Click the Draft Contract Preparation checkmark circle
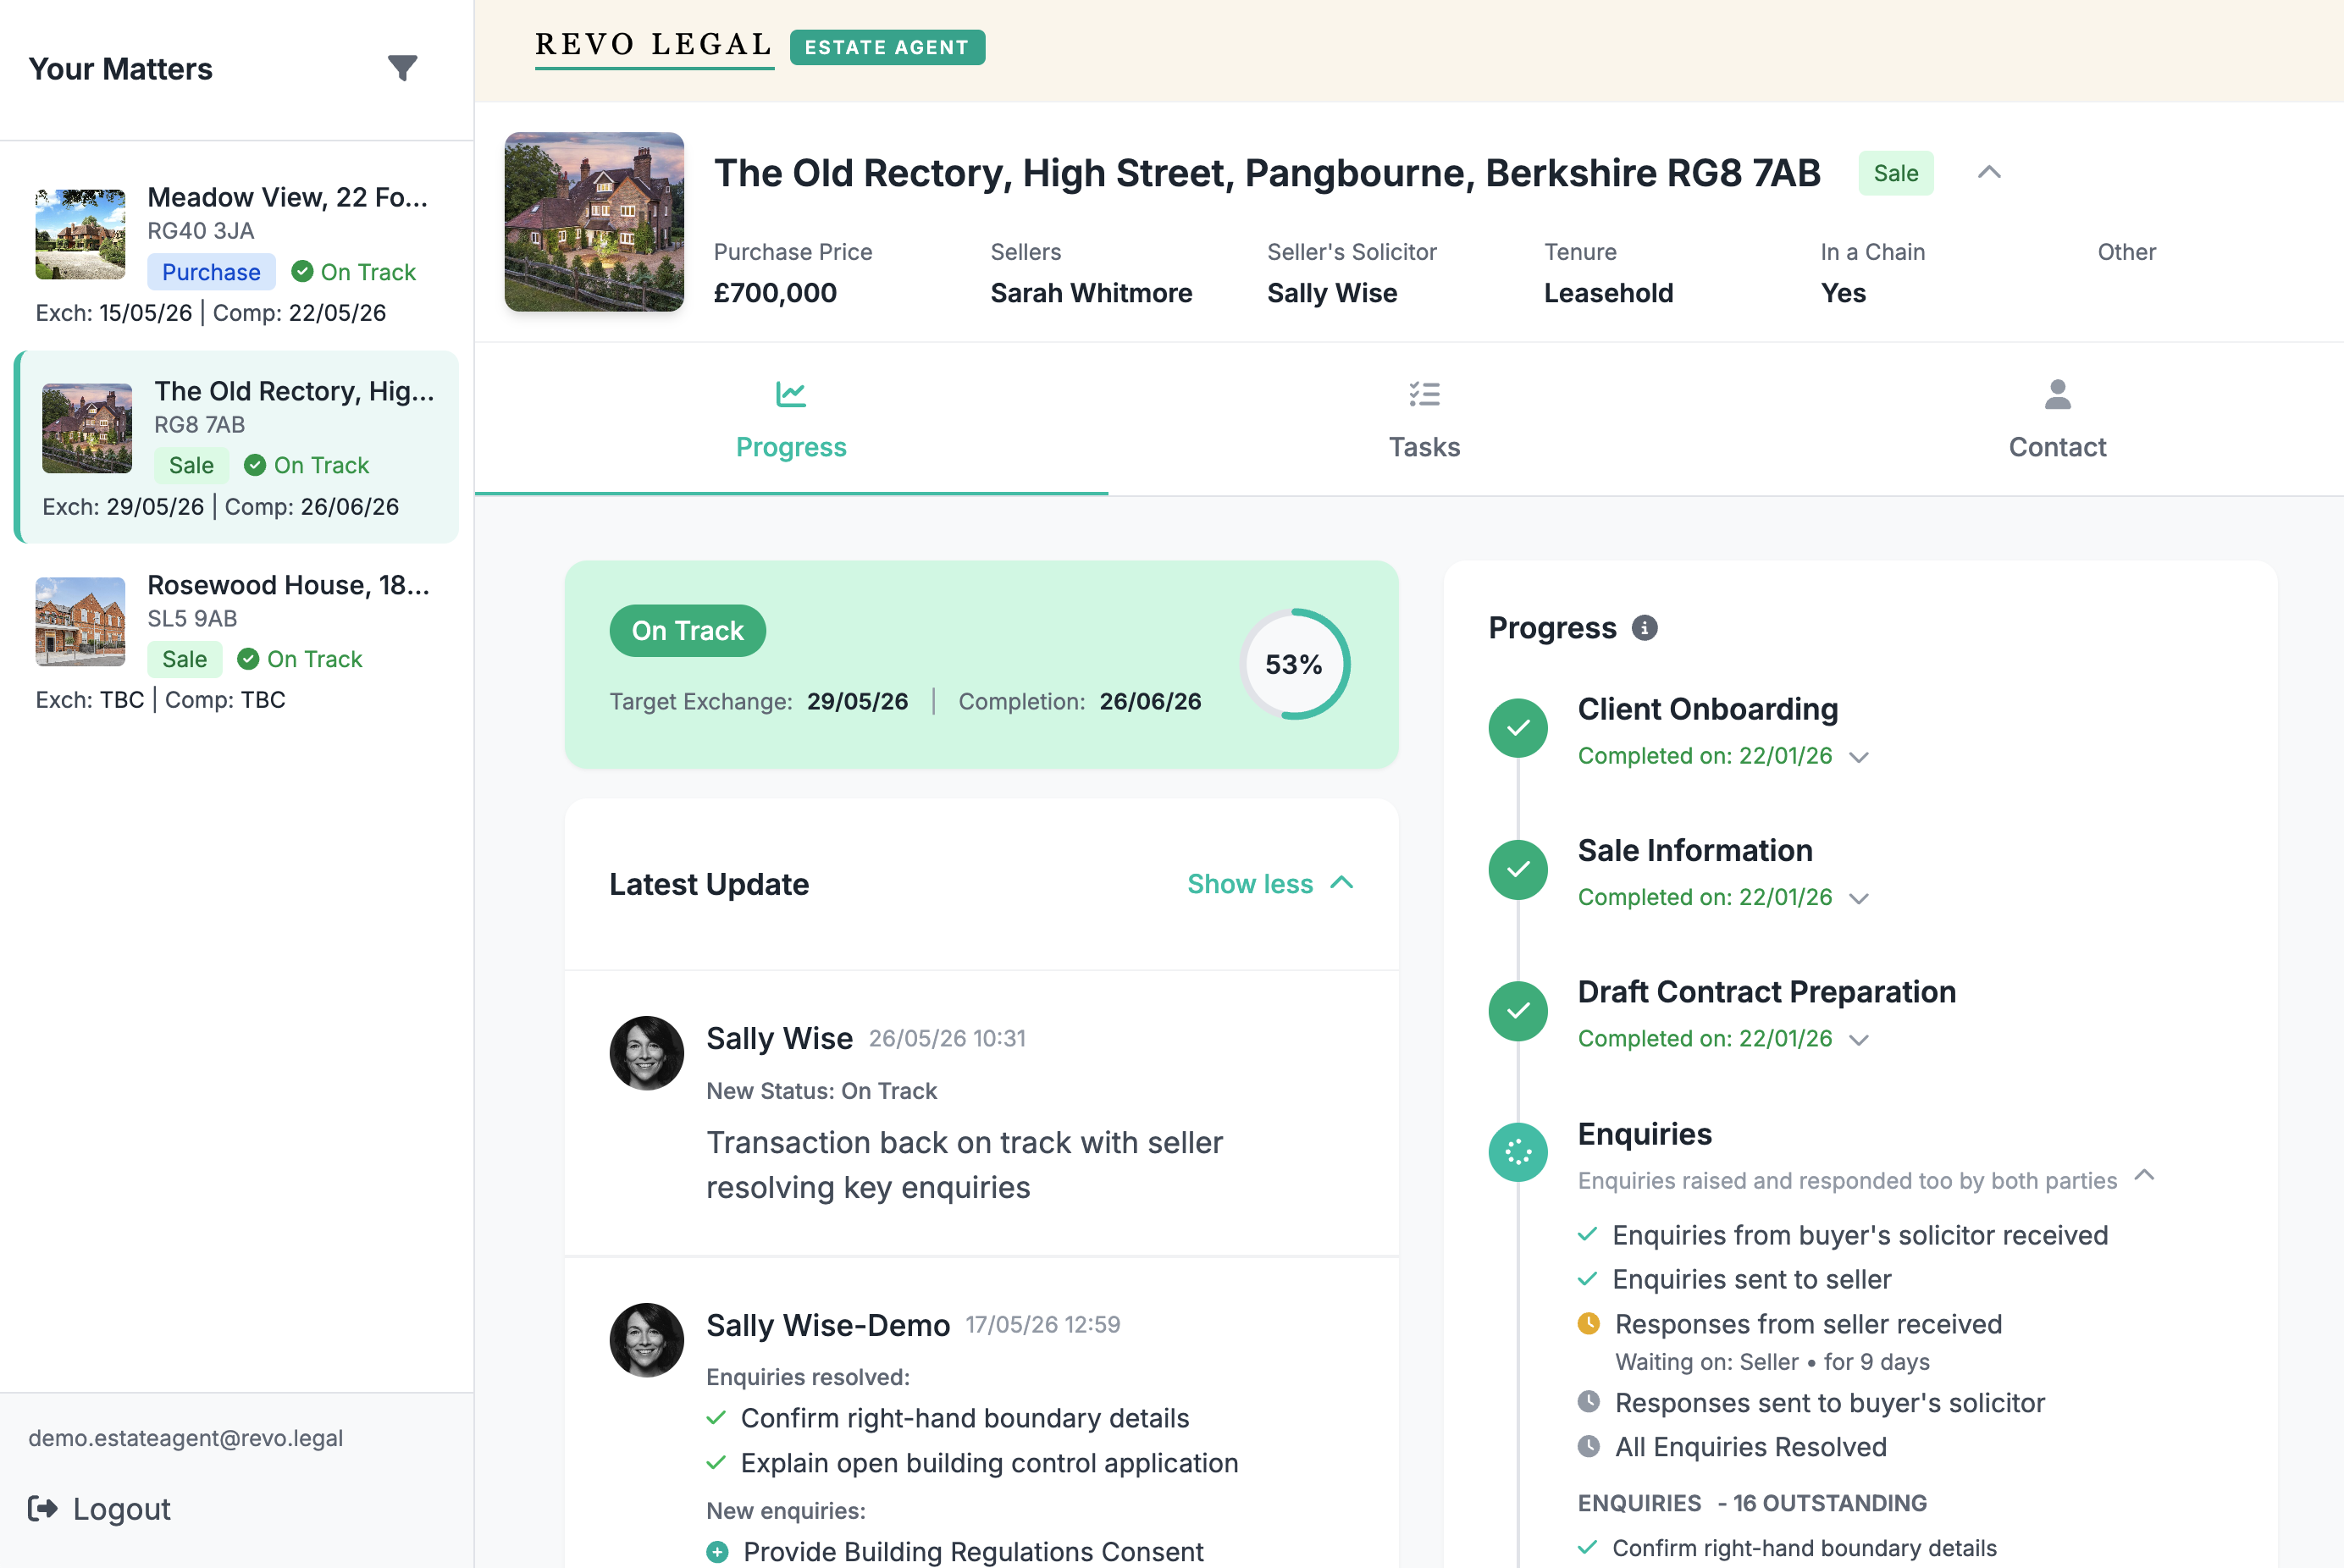This screenshot has height=1568, width=2344. click(1518, 1011)
